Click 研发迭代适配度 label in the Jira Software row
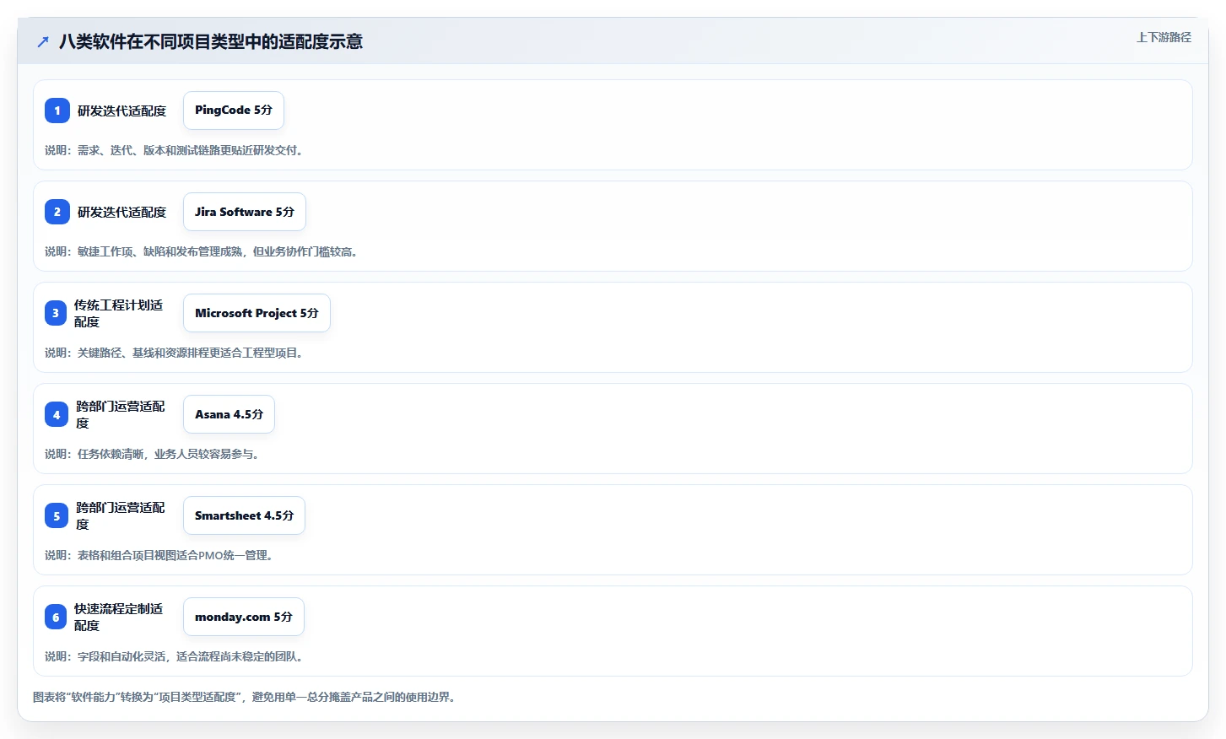This screenshot has width=1226, height=739. (122, 212)
